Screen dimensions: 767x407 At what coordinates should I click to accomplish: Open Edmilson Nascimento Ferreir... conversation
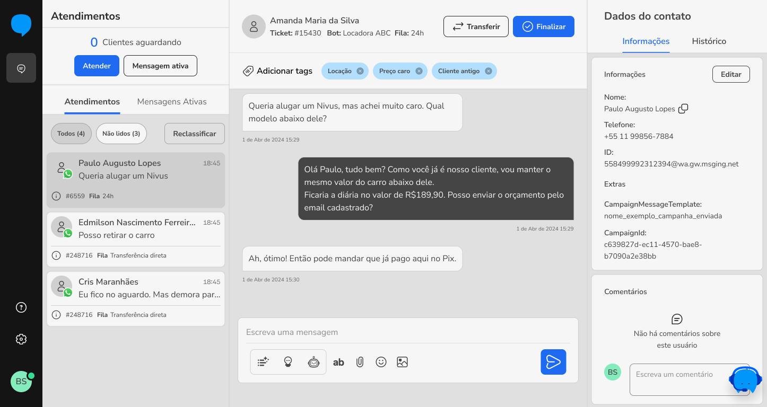[136, 240]
